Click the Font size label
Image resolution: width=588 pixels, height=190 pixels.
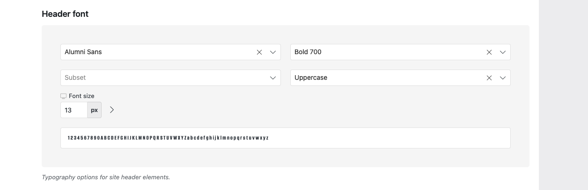[81, 96]
